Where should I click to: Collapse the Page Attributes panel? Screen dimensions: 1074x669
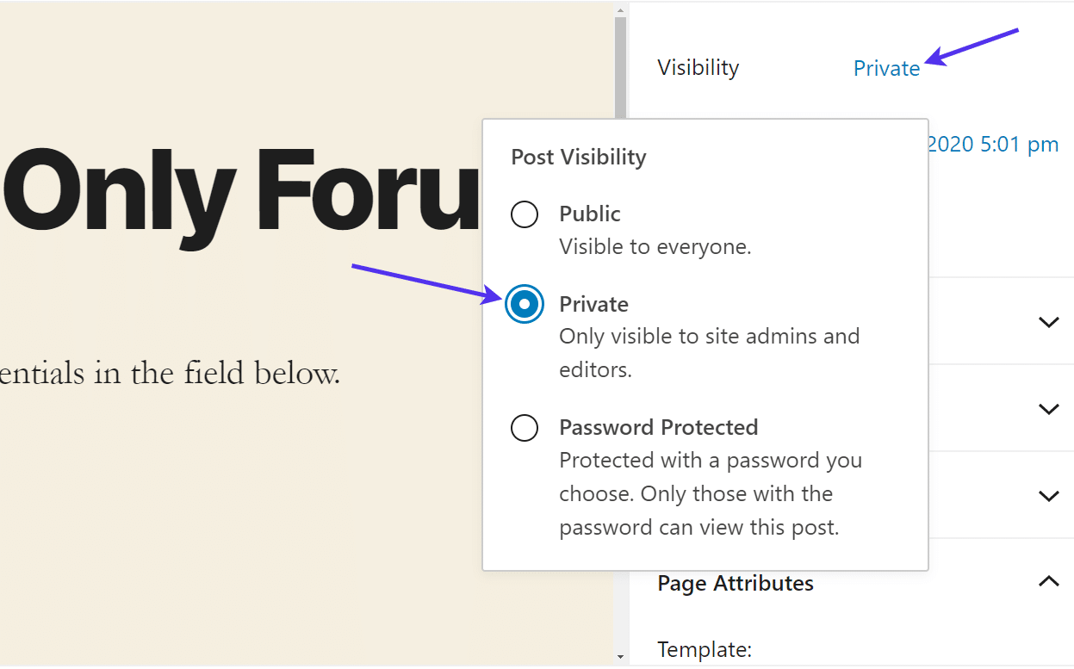click(x=1048, y=581)
